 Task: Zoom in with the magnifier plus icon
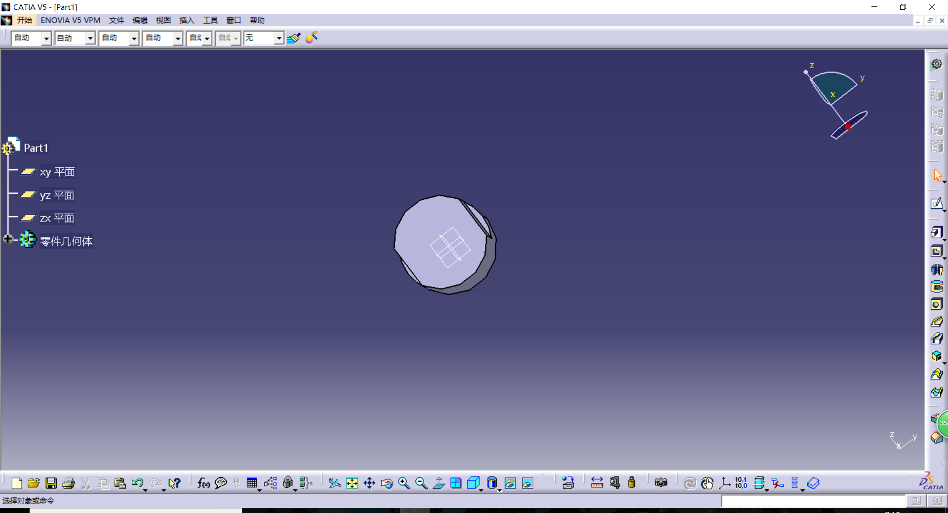pyautogui.click(x=404, y=483)
